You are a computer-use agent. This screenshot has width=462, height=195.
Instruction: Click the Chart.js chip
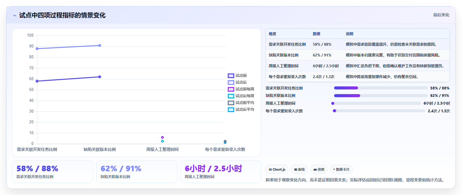277,169
